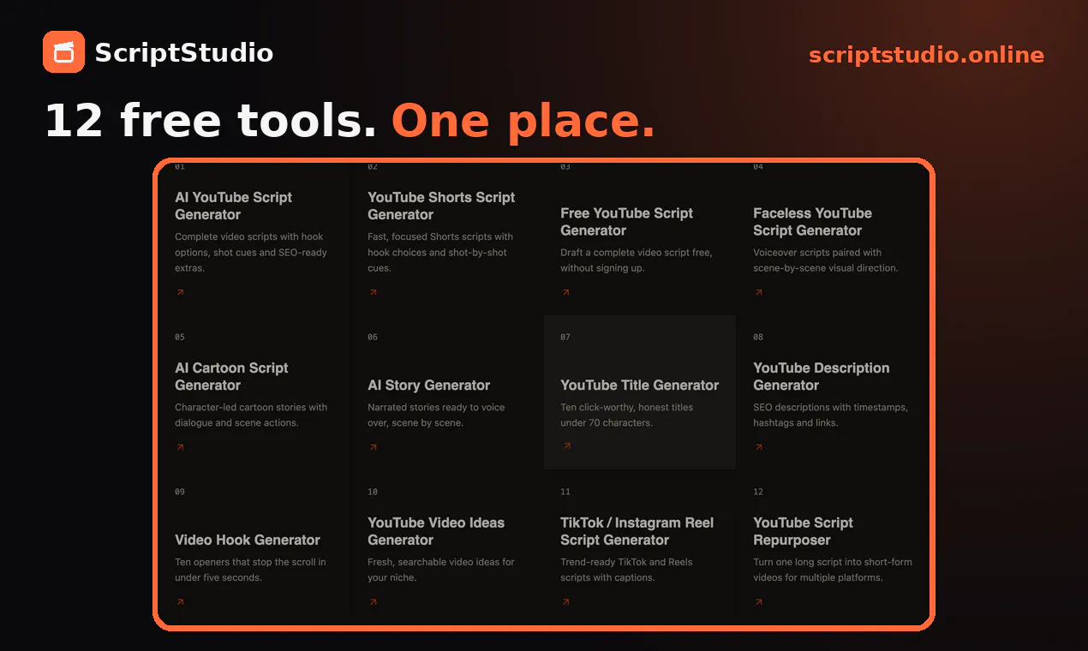
Task: Click the card number 12
Action: tap(758, 493)
